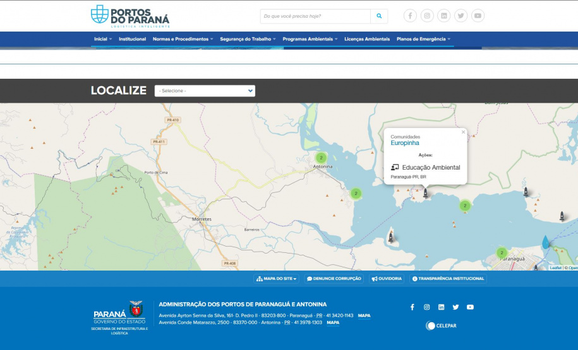Click the footer Facebook icon
The width and height of the screenshot is (578, 350).
tap(412, 307)
